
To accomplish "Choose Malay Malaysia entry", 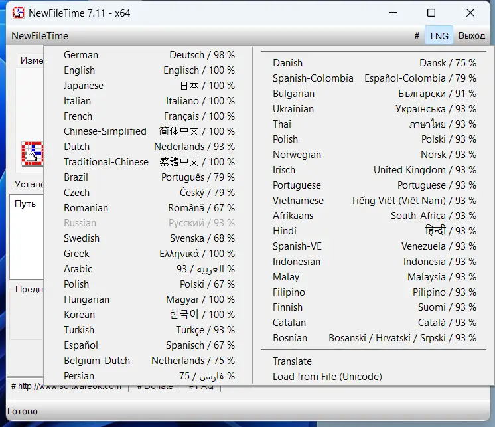I will (x=374, y=277).
